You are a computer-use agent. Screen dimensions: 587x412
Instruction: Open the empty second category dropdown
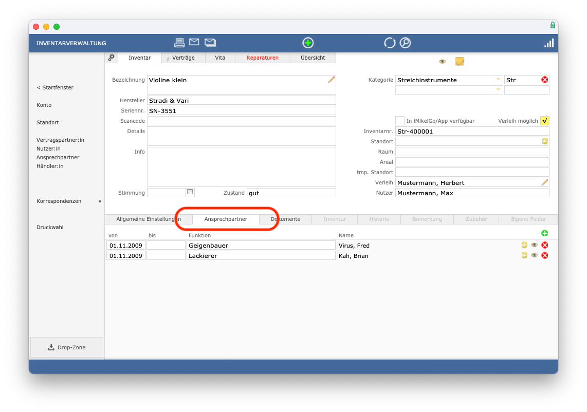(449, 90)
